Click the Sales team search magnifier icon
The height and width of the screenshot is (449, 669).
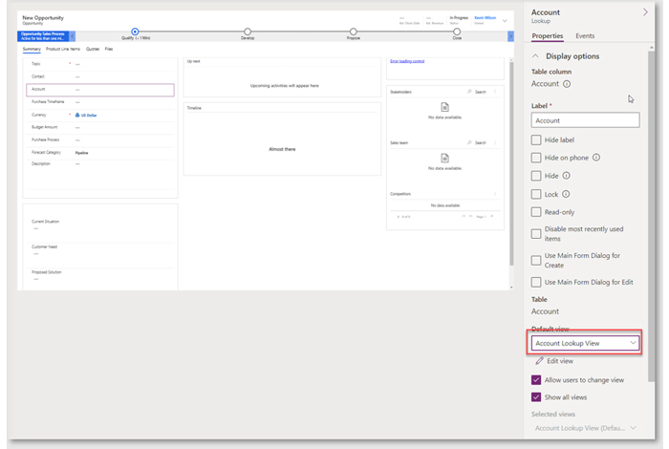click(469, 141)
